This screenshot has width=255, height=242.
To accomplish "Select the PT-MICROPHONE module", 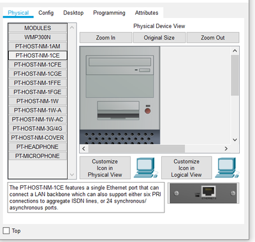I will coord(38,156).
